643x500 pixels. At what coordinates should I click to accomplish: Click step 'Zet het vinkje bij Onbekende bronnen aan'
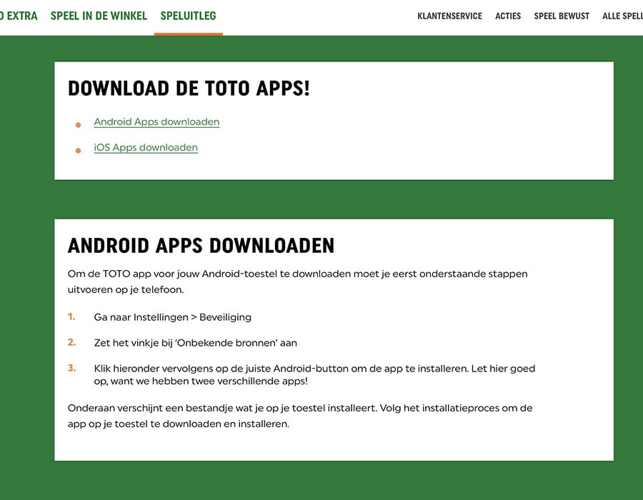tap(195, 343)
